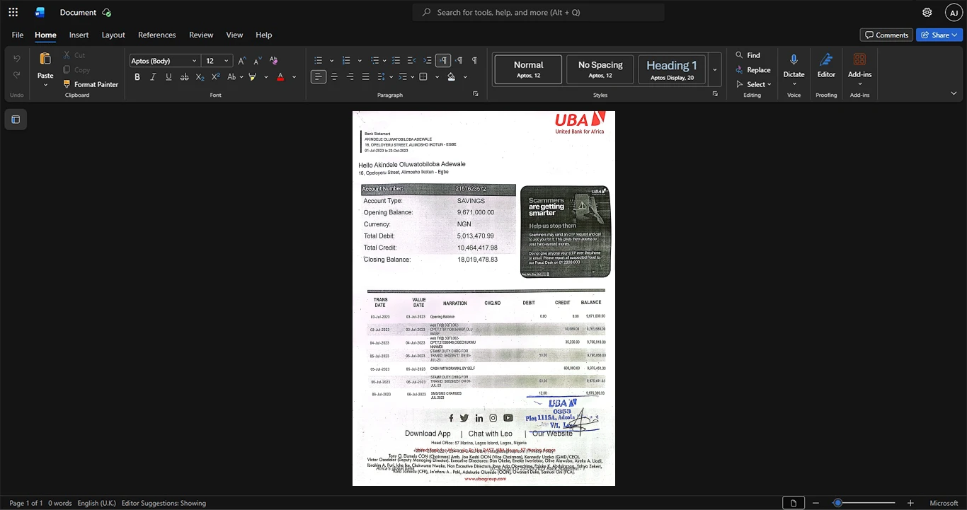Decrease the paragraph indent
Viewport: 967px width, 510px height.
point(411,61)
